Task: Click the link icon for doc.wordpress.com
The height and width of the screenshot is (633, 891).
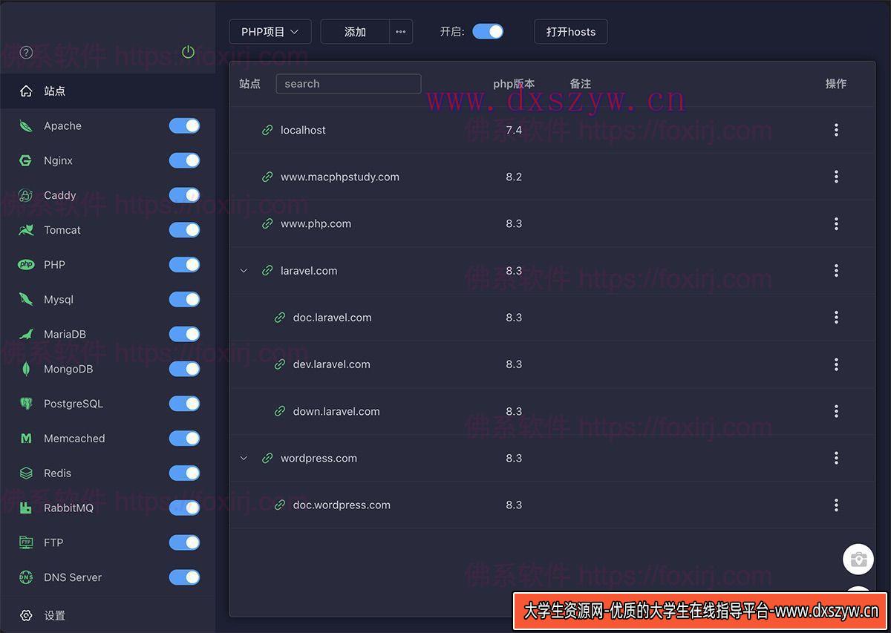Action: click(280, 505)
